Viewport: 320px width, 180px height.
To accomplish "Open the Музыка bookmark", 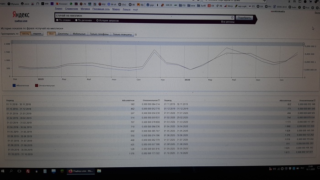I will tap(13, 4).
